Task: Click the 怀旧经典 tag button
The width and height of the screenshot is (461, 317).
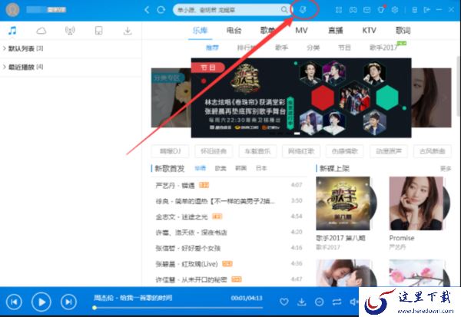Action: pos(214,151)
